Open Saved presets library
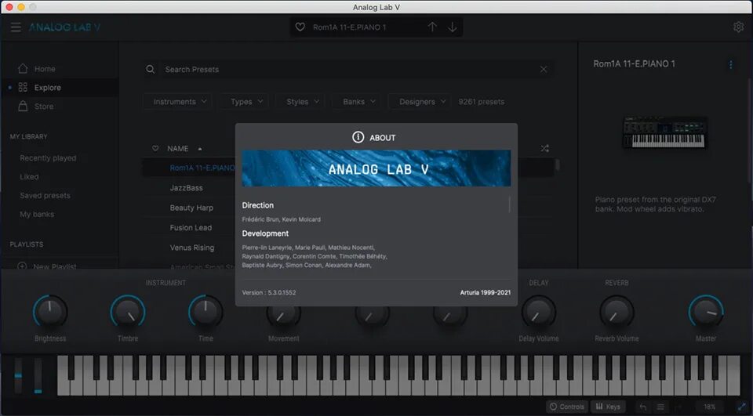Viewport: 753px width, 416px height. coord(45,195)
